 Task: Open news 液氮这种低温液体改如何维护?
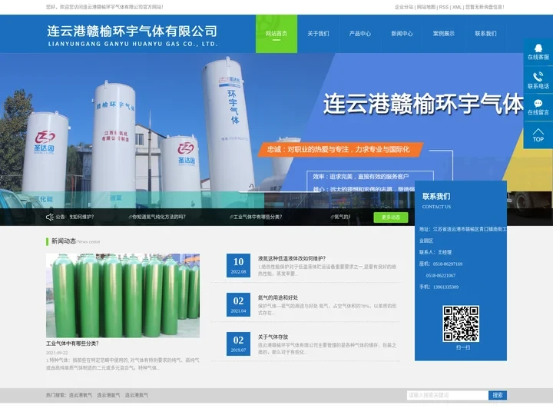coord(292,258)
